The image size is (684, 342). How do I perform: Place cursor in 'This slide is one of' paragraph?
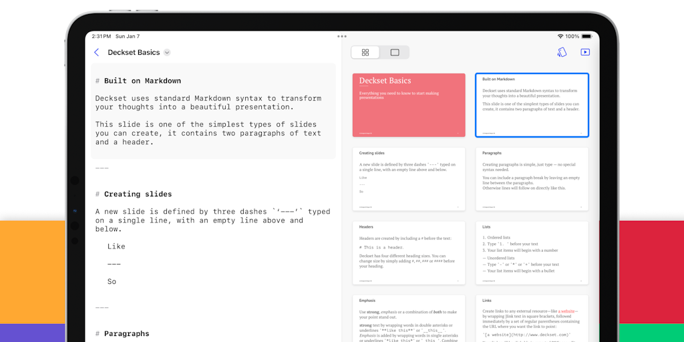[x=208, y=133]
